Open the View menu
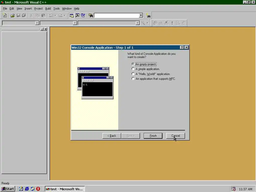This screenshot has width=256, height=192. pos(19,8)
